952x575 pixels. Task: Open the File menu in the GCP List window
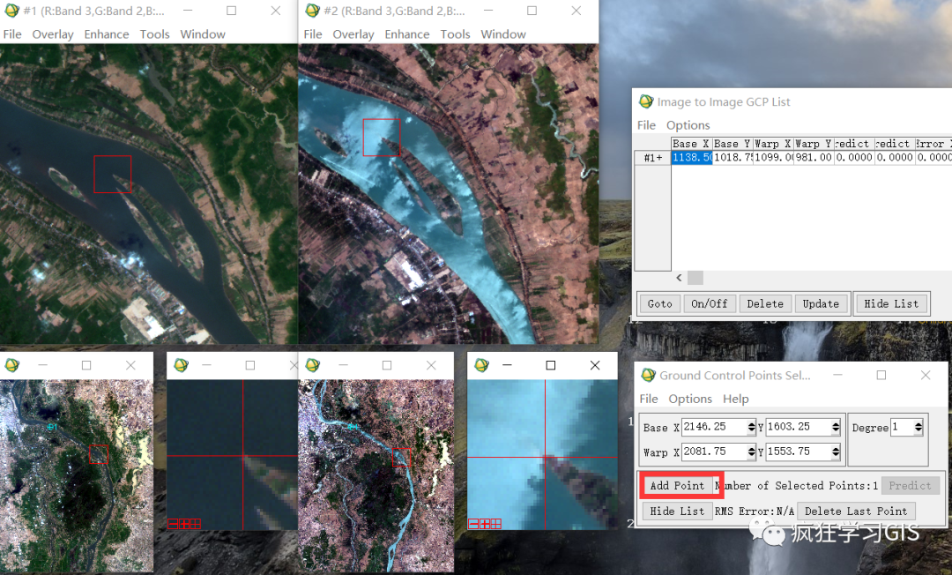(x=646, y=125)
